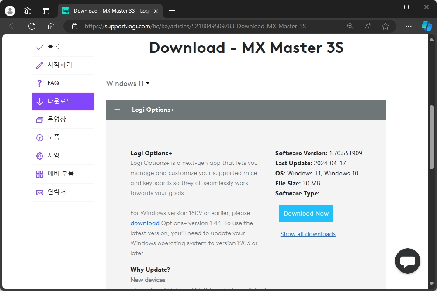The height and width of the screenshot is (291, 437).
Task: Open the 보증 sidebar item
Action: click(x=63, y=137)
